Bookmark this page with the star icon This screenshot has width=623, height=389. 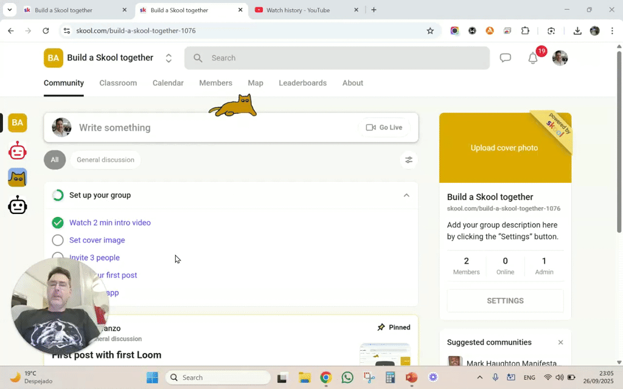click(x=430, y=30)
